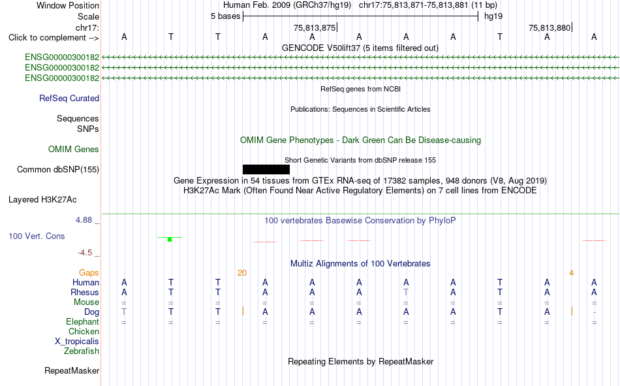Select the Rhesus alignment row label
Screen dimensions: 620x386
pyautogui.click(x=85, y=292)
